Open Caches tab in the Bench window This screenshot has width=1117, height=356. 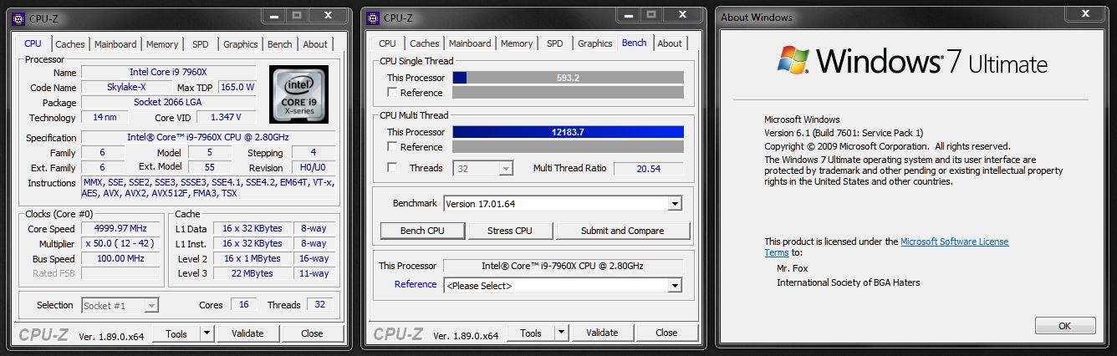tap(425, 43)
